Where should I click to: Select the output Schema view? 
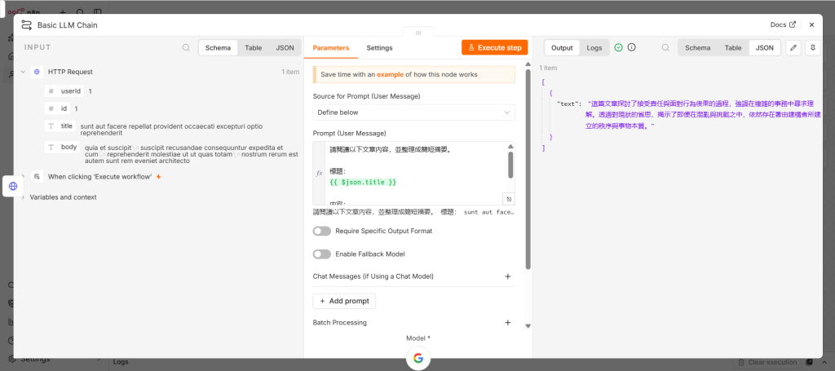[x=698, y=47]
